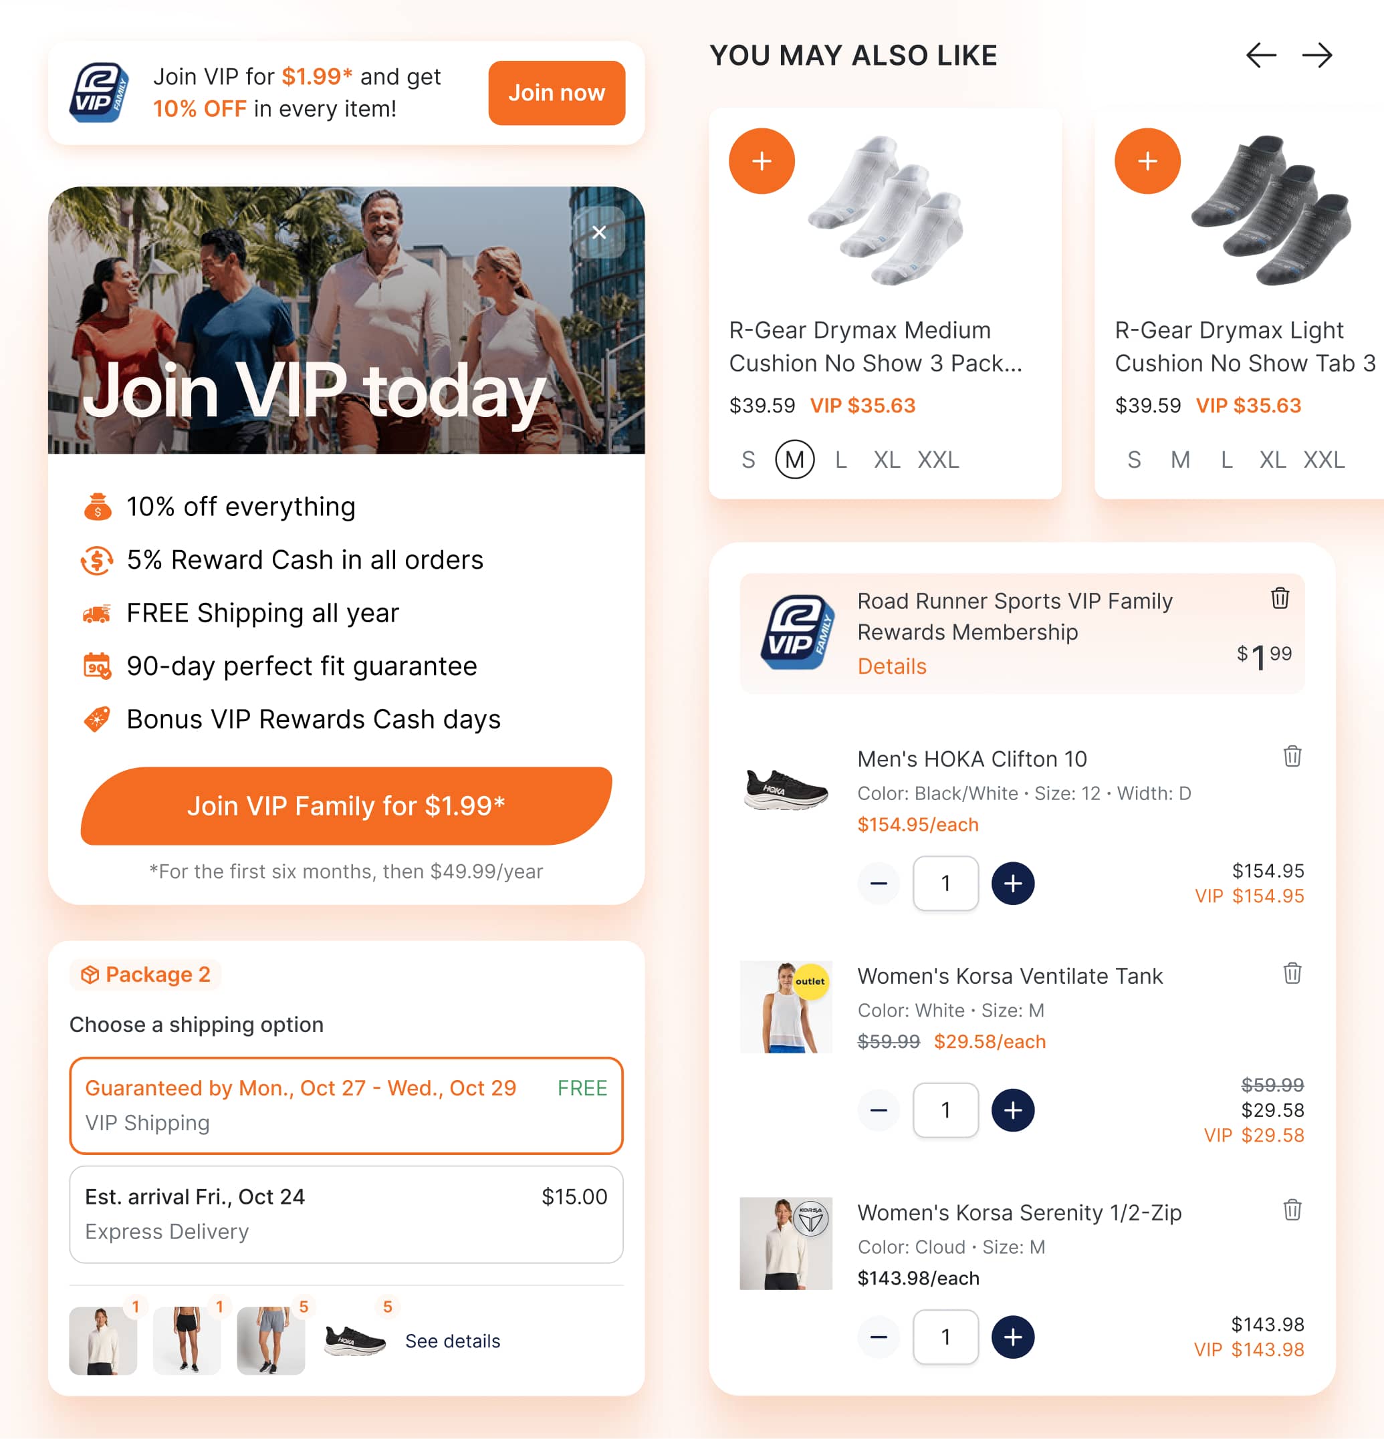
Task: Click Join VIP Family for $1.99 button
Action: click(346, 806)
